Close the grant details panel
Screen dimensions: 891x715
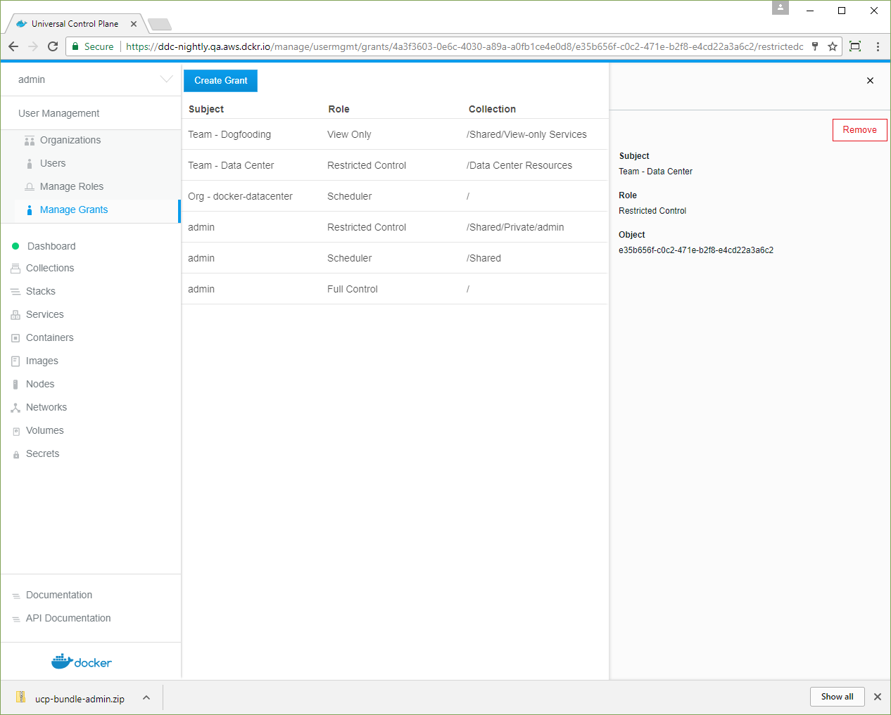click(x=870, y=81)
